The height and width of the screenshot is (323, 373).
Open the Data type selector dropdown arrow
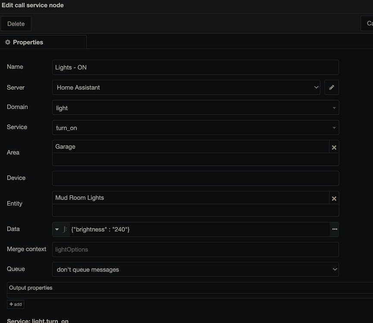tap(56, 229)
